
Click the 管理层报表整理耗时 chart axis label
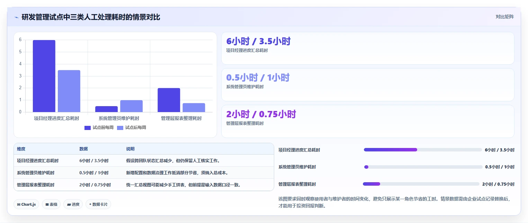181,118
